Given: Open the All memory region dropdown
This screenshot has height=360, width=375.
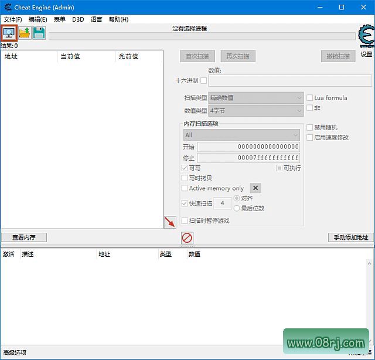Looking at the screenshot, I should pos(241,135).
